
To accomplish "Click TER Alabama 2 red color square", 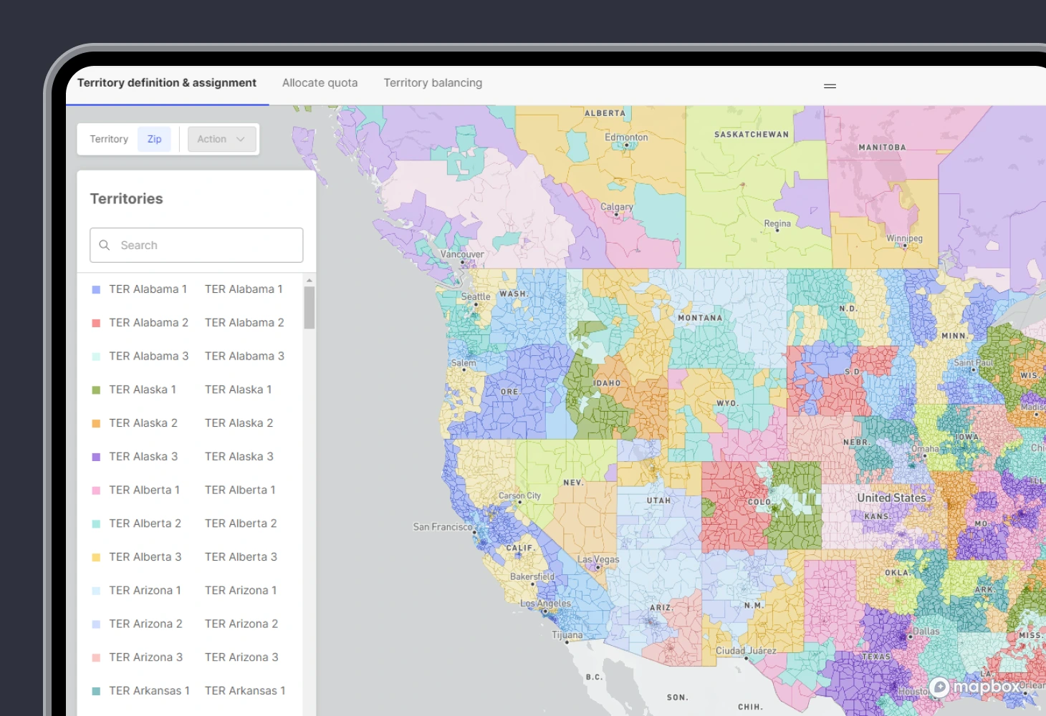I will click(x=95, y=322).
